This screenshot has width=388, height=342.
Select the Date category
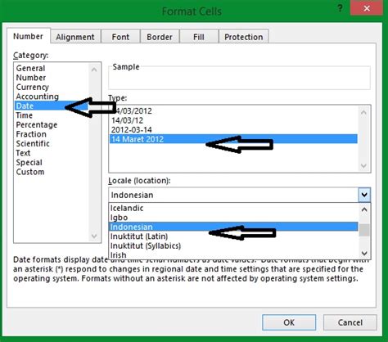click(52, 106)
